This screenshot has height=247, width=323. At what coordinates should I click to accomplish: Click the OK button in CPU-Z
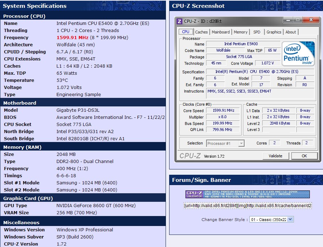[x=304, y=156]
